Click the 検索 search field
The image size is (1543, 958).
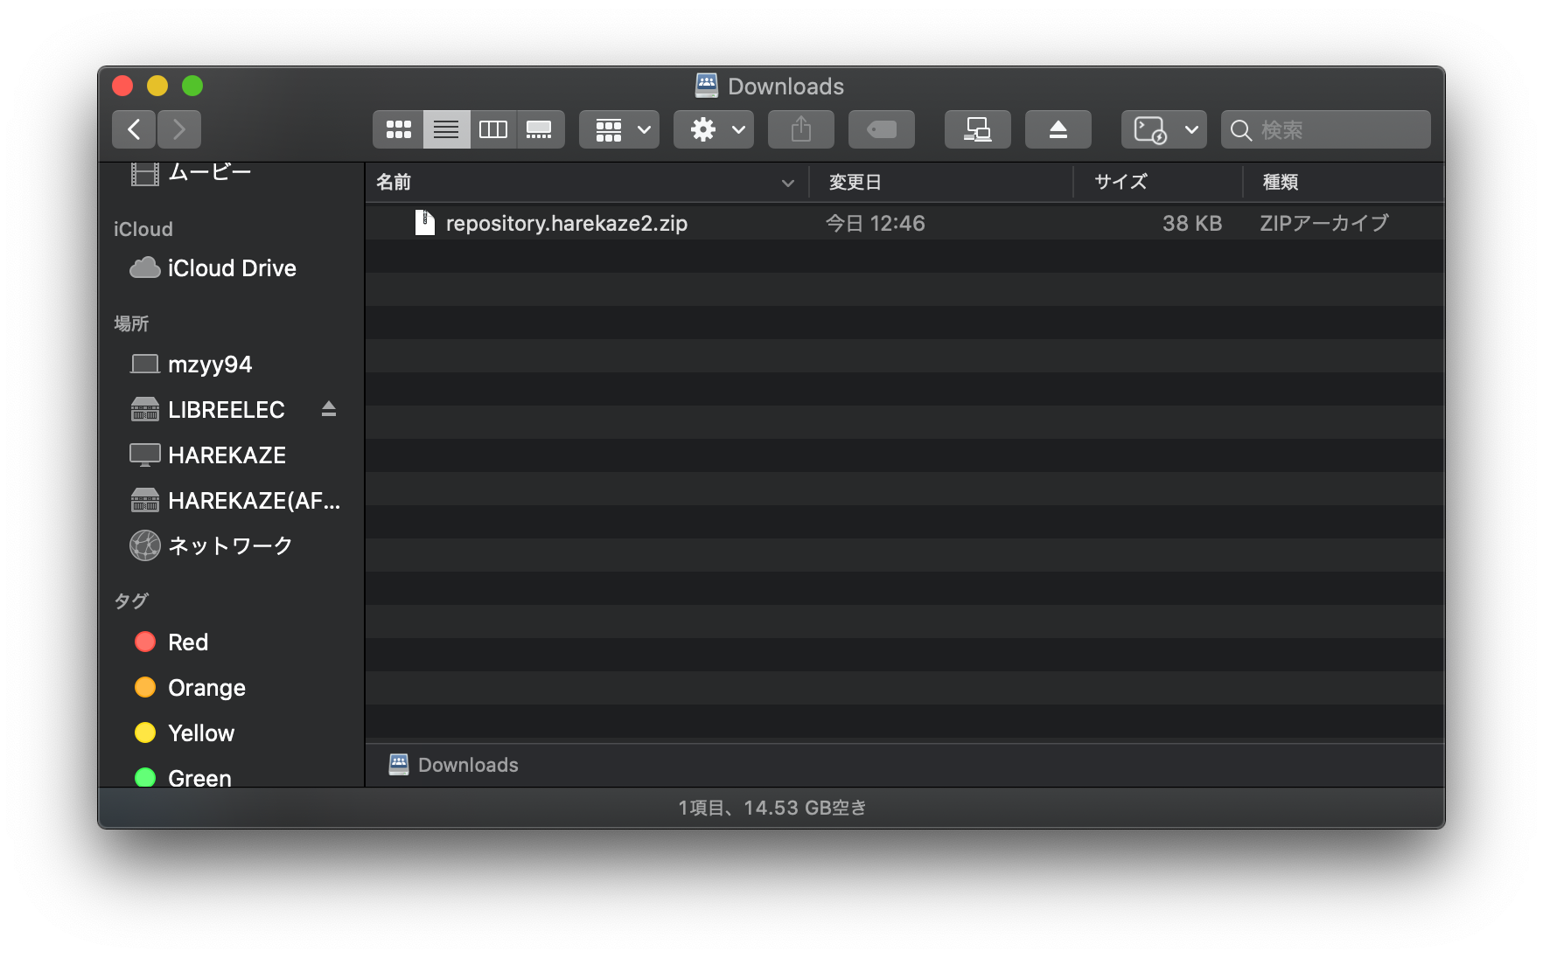pos(1326,129)
